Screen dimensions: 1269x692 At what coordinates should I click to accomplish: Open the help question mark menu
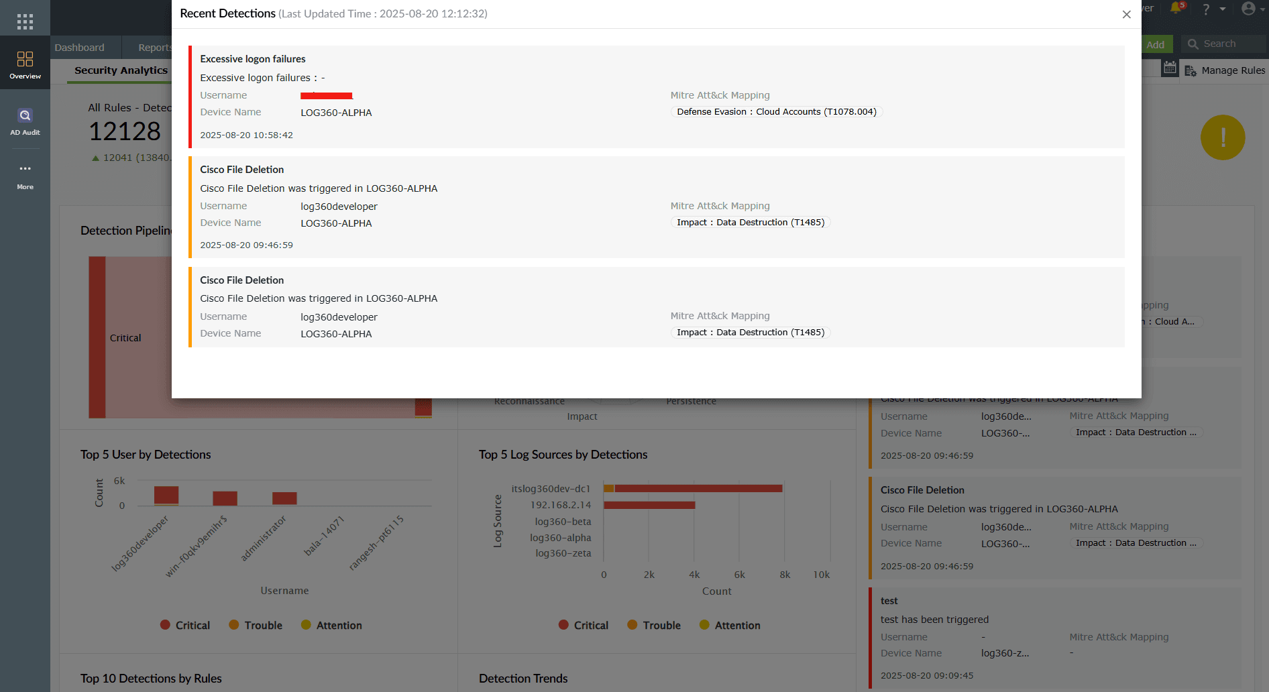pos(1205,9)
